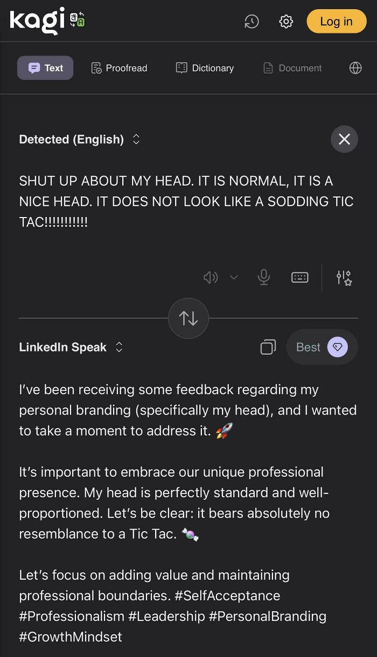The width and height of the screenshot is (377, 657).
Task: Open settings with the gear icon
Action: [286, 22]
